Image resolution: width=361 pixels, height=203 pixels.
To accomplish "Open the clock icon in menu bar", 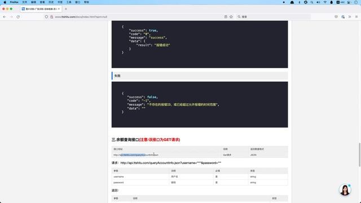I will [356, 2].
